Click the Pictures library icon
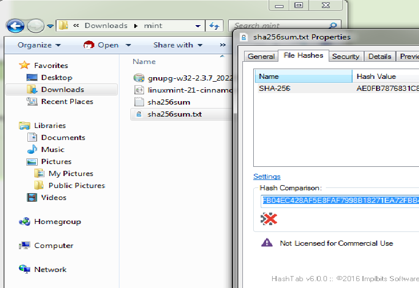 (x=32, y=162)
